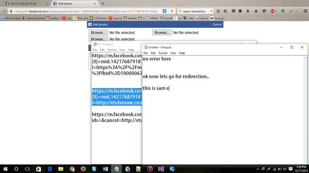Open Help menu in Untitled Notepad

coord(182,53)
